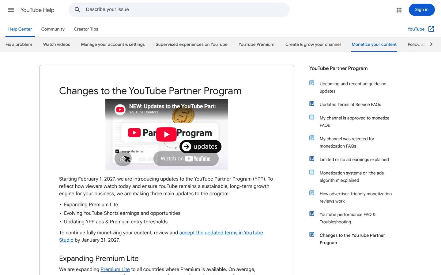Click the YouTube external link icon
Viewport: 441px width, 275px height.
[x=431, y=29]
